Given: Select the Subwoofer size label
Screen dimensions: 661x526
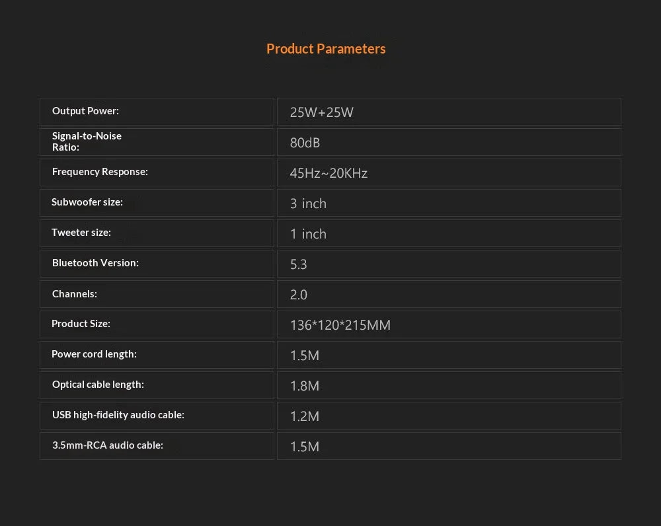Looking at the screenshot, I should click(87, 202).
